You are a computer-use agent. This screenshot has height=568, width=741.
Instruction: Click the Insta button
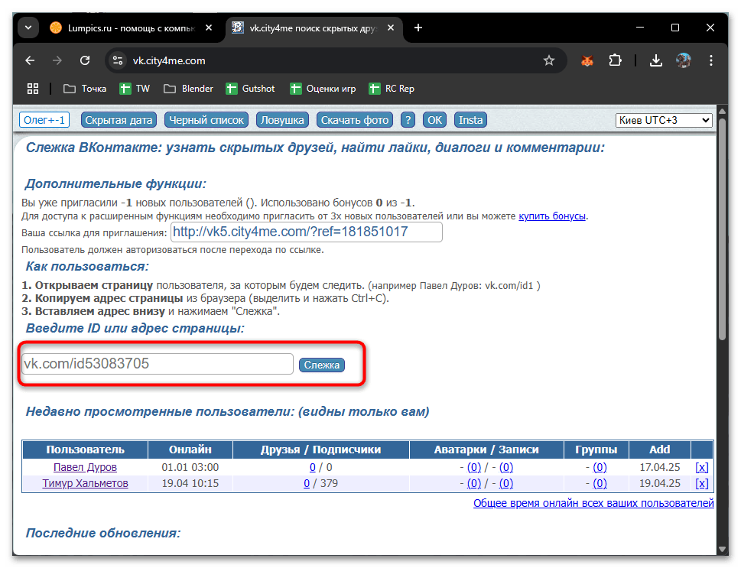(x=471, y=120)
